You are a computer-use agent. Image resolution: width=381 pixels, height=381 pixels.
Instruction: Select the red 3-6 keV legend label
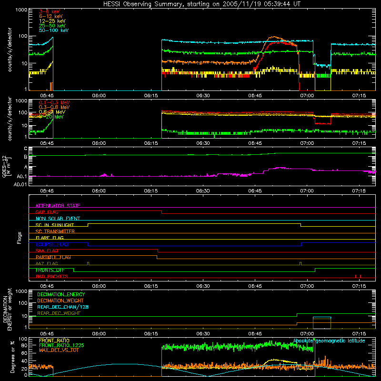click(49, 11)
